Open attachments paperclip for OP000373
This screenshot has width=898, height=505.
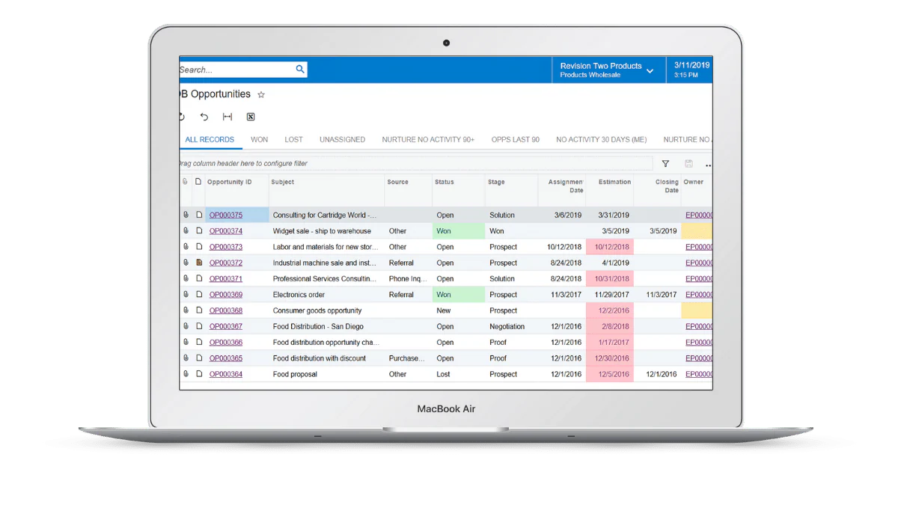click(186, 247)
